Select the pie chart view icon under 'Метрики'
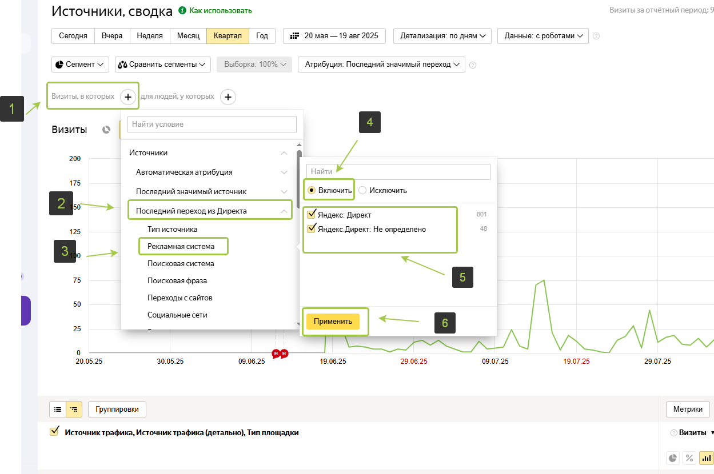The width and height of the screenshot is (714, 474). pos(673,457)
